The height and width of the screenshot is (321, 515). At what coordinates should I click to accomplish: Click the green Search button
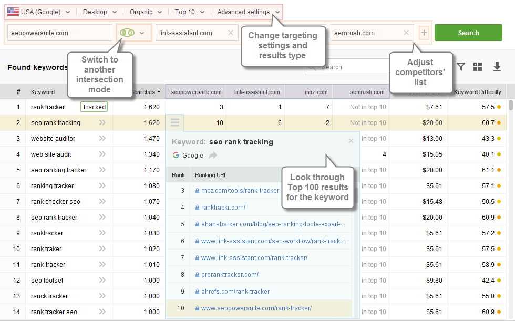point(468,33)
